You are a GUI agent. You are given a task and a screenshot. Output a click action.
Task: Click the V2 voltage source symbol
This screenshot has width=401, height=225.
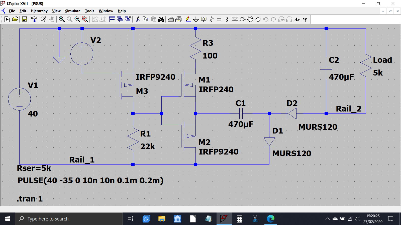tap(82, 54)
